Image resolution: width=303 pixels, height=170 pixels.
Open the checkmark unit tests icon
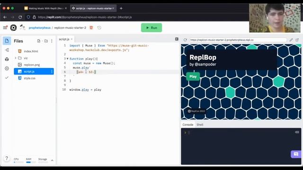tap(7, 77)
